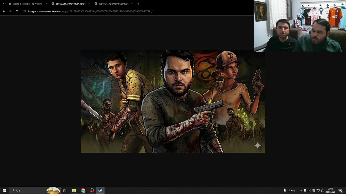
Task: Open Steam from the taskbar
Action: (100, 190)
